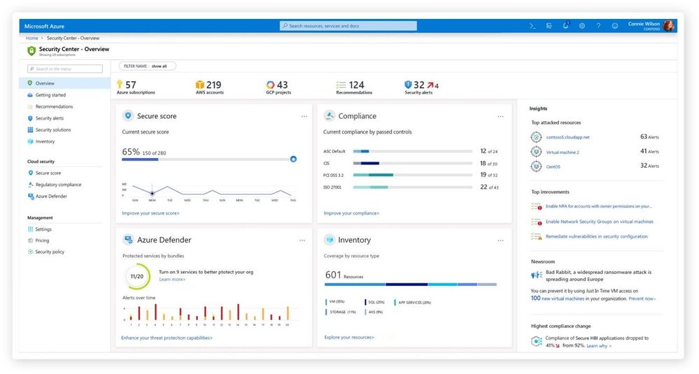Open directory and subscription filter icon
Image resolution: width=699 pixels, height=374 pixels.
pyautogui.click(x=549, y=26)
